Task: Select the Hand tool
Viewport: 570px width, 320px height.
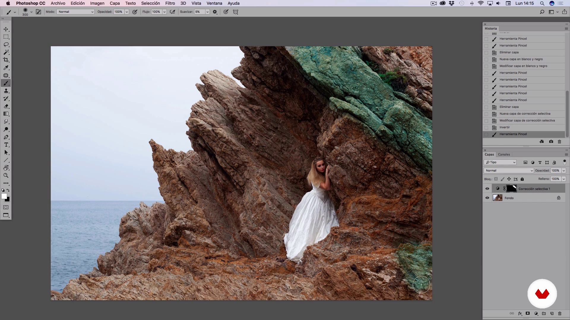Action: [x=6, y=168]
